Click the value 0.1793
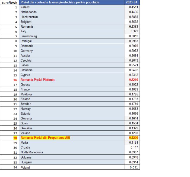The width and height of the screenshot is (190, 177). point(134,99)
